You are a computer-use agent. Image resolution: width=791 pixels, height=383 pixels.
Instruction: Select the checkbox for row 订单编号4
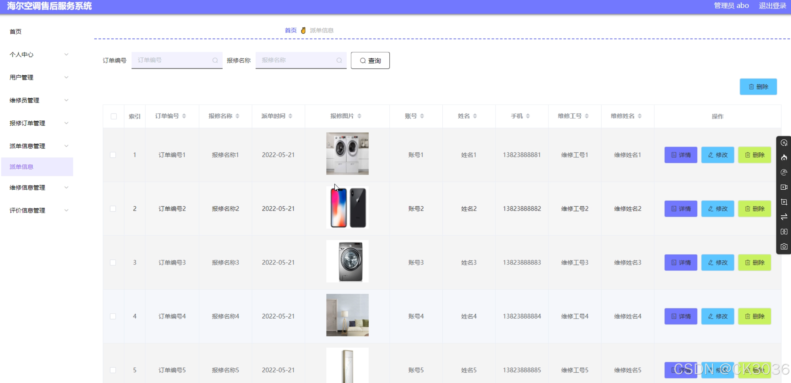click(x=113, y=316)
